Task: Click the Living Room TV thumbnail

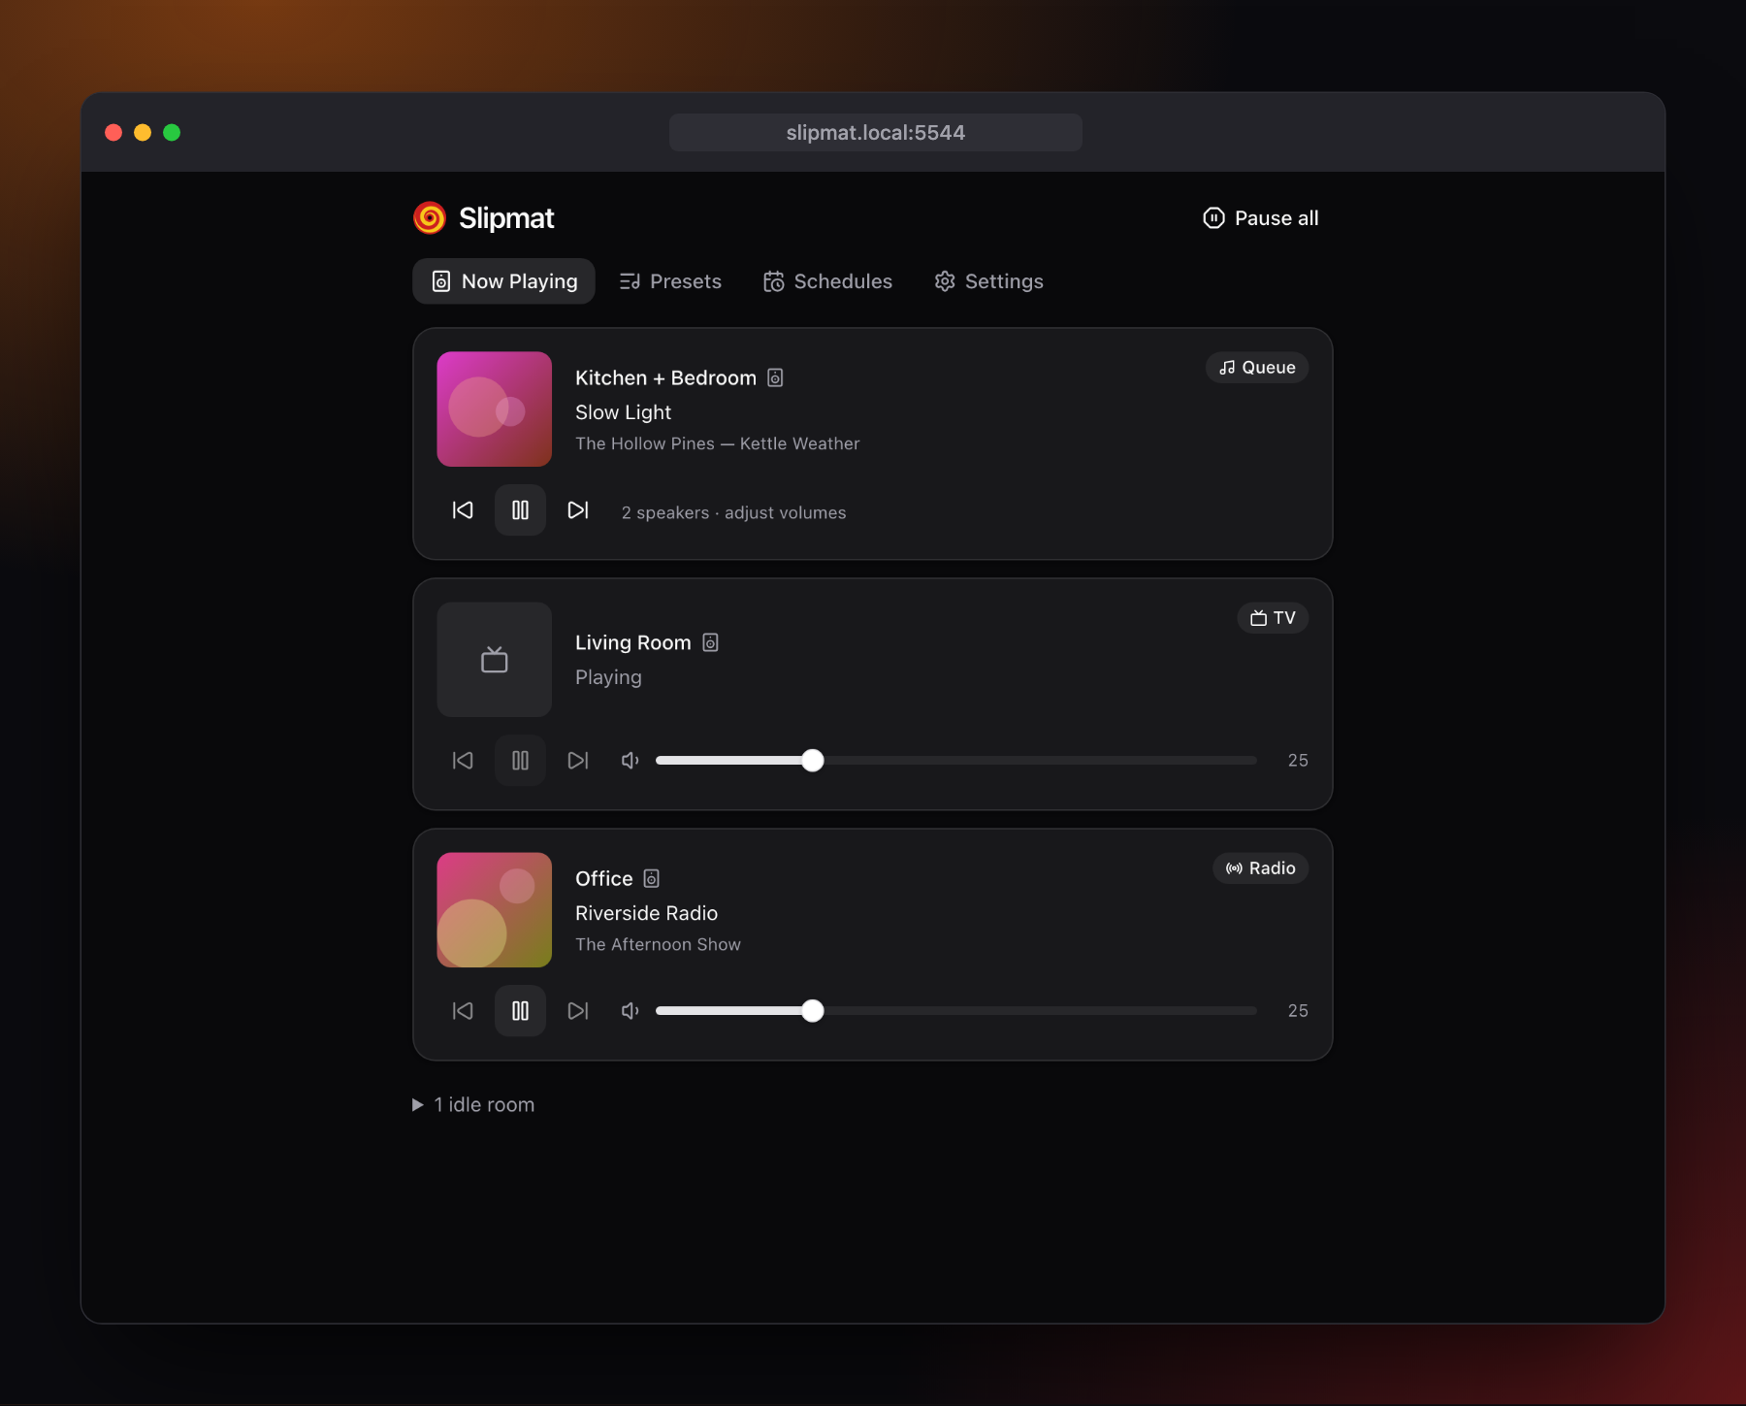Action: 495,660
